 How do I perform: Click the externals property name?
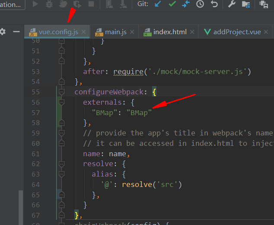(102, 103)
